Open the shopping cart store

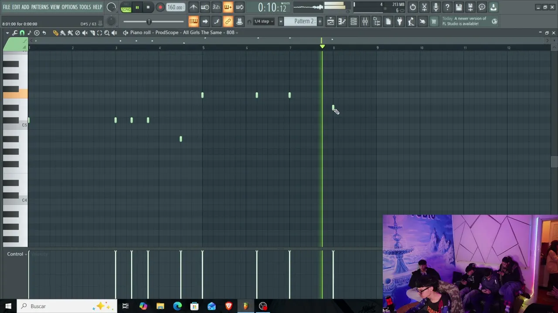(x=434, y=21)
